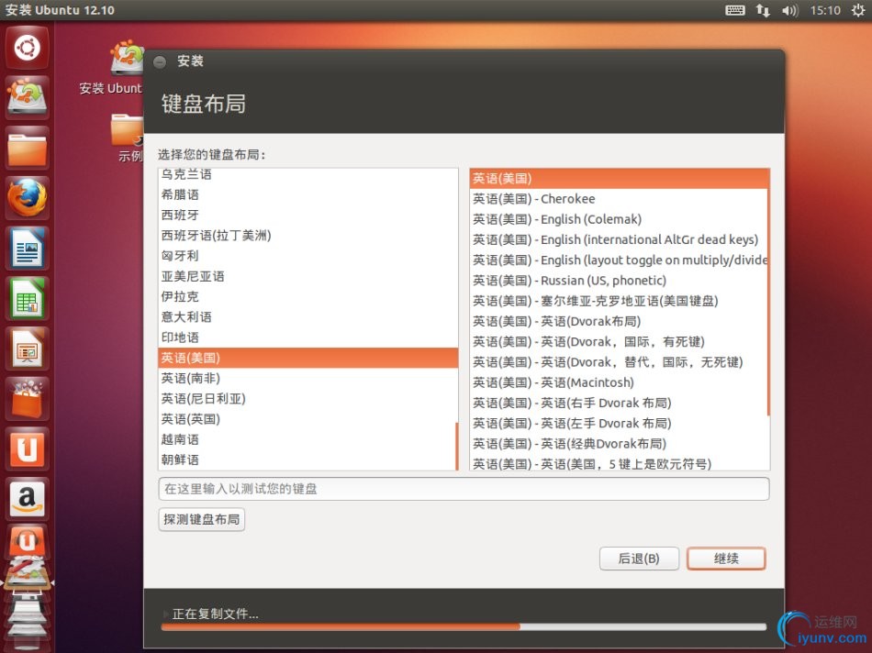Click the 探测键盘布局 button
The height and width of the screenshot is (653, 872).
(x=201, y=520)
